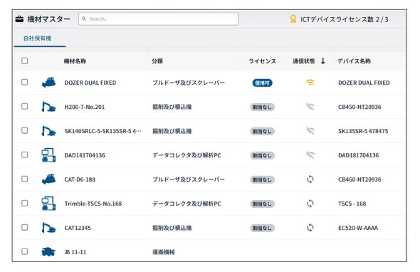This screenshot has height=272, width=420.
Task: Check the DOZER DUAL FIXED row checkbox
Action: point(25,82)
